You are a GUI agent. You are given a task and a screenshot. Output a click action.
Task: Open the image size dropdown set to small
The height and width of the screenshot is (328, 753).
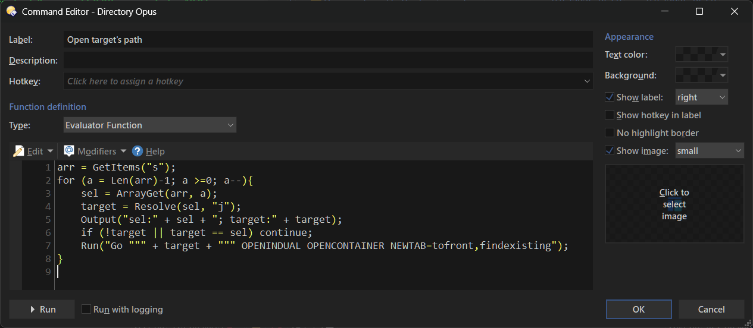[x=738, y=150]
